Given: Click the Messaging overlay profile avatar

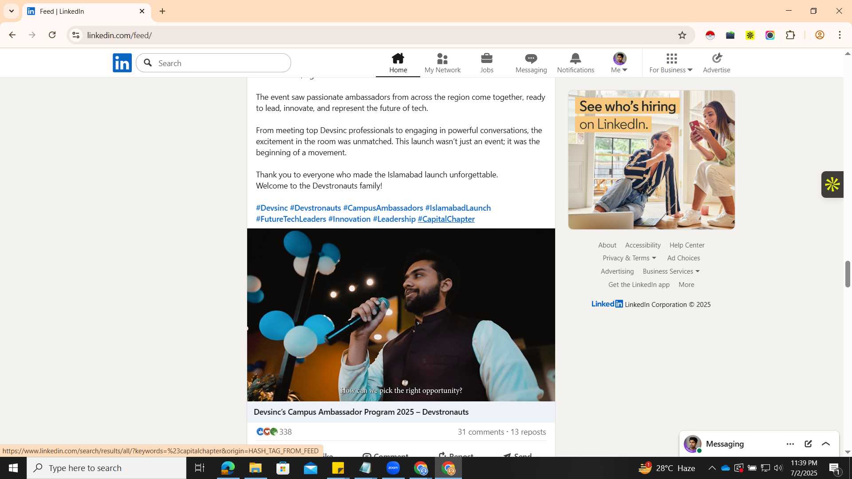Looking at the screenshot, I should tap(692, 444).
